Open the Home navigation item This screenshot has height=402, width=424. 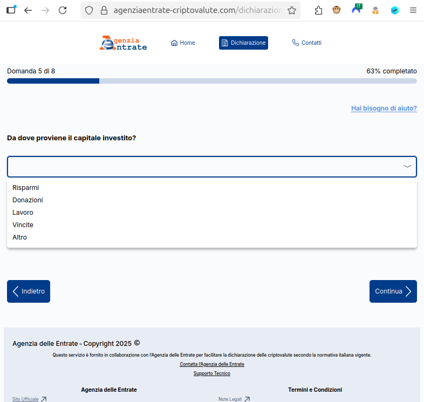pos(183,43)
